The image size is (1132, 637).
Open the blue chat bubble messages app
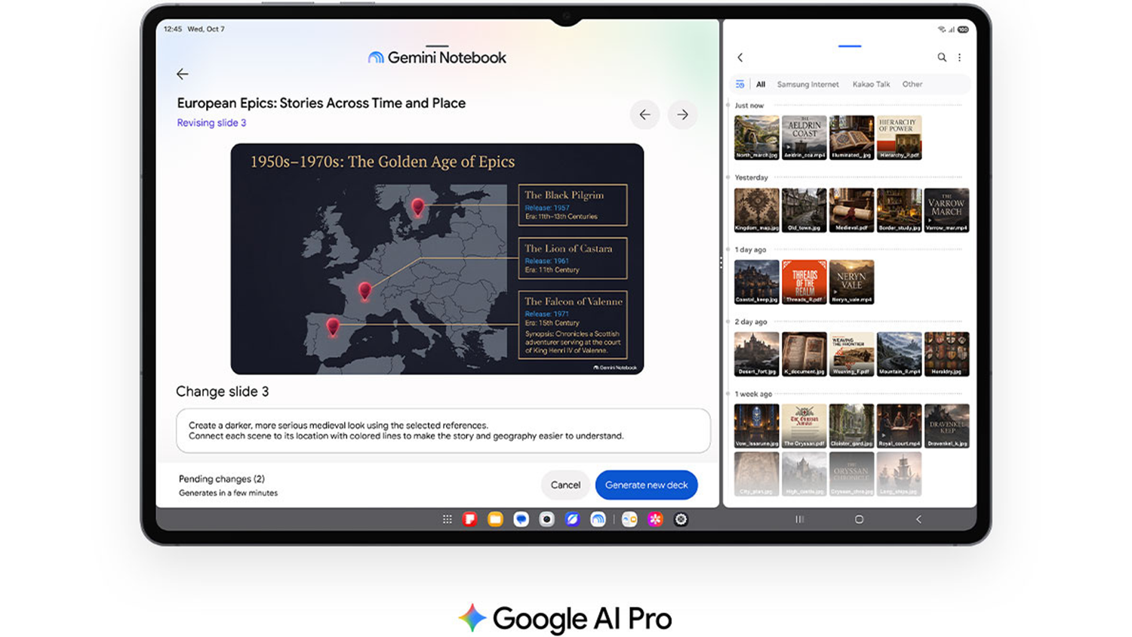pos(521,519)
